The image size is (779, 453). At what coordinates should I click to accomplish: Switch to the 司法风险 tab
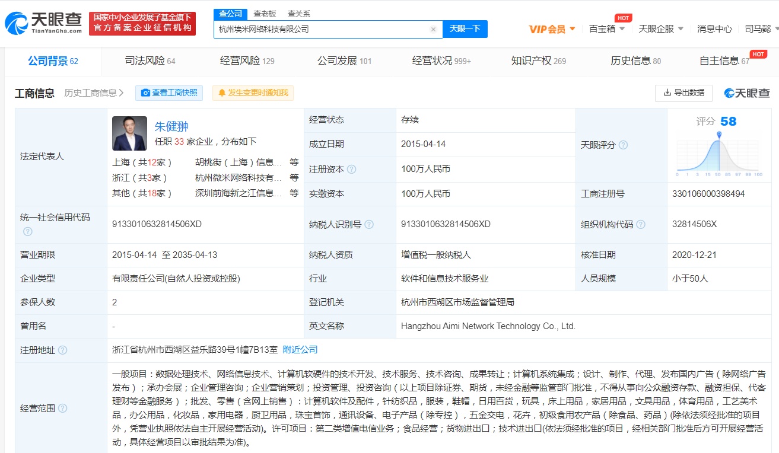pos(150,60)
